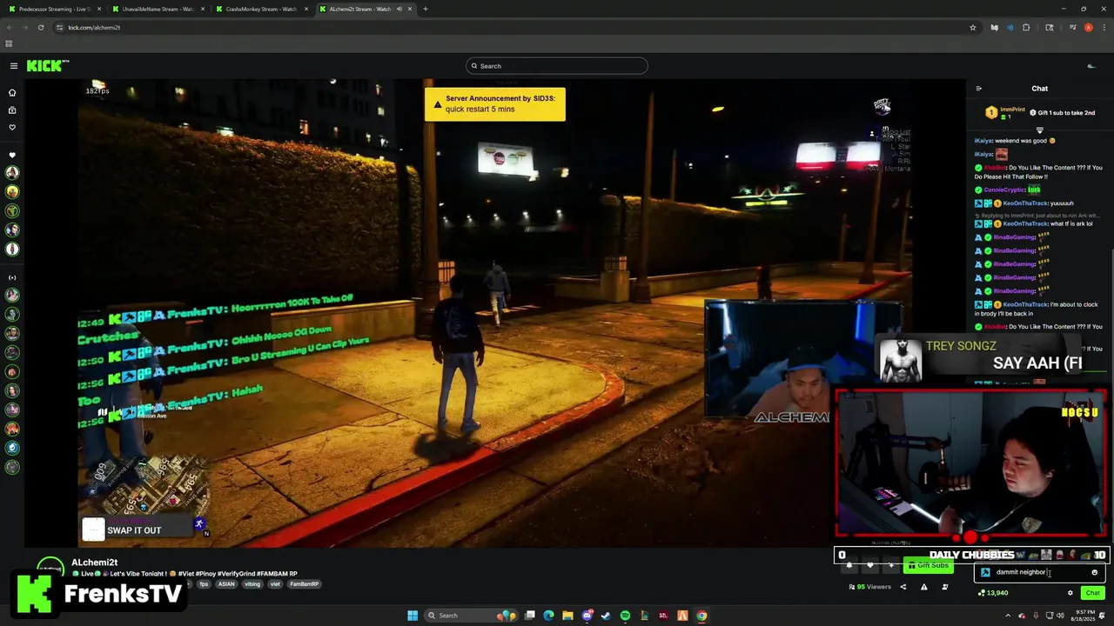Screen dimensions: 1114x626
Task: Collapse the chat panel arrow
Action: pos(978,89)
